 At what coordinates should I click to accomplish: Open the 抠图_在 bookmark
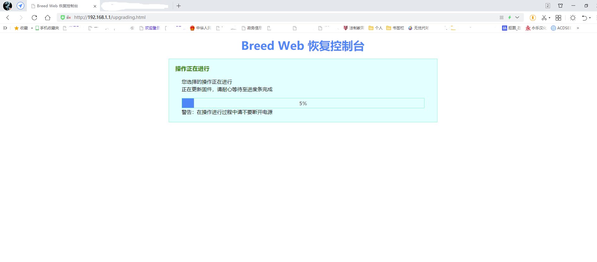pyautogui.click(x=512, y=28)
